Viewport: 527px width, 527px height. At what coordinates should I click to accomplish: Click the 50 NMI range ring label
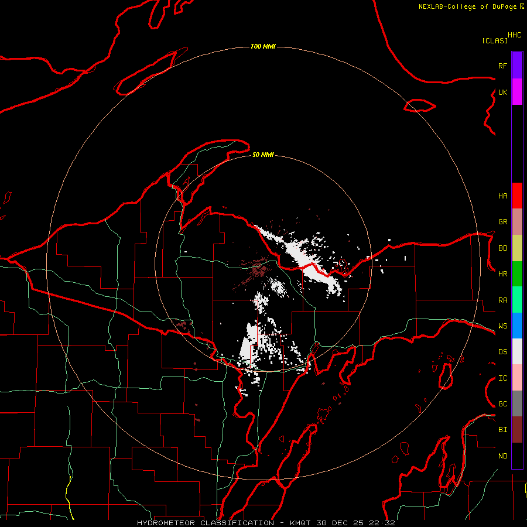click(263, 155)
